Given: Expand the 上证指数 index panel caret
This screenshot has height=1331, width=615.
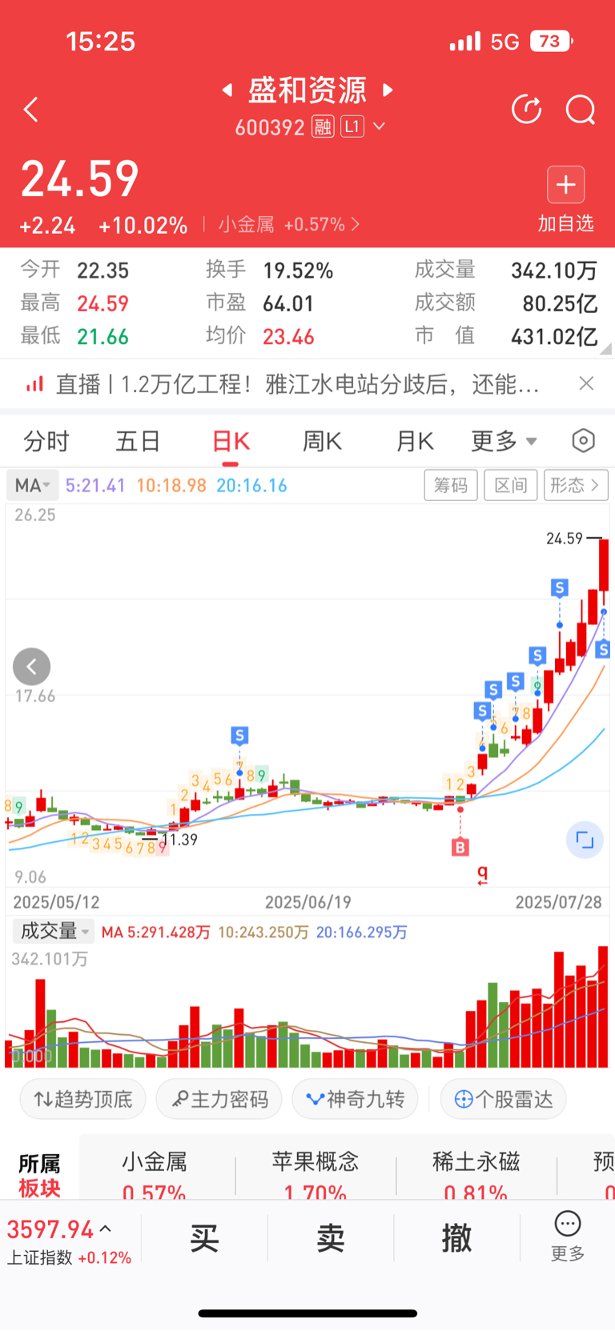Looking at the screenshot, I should (105, 1229).
